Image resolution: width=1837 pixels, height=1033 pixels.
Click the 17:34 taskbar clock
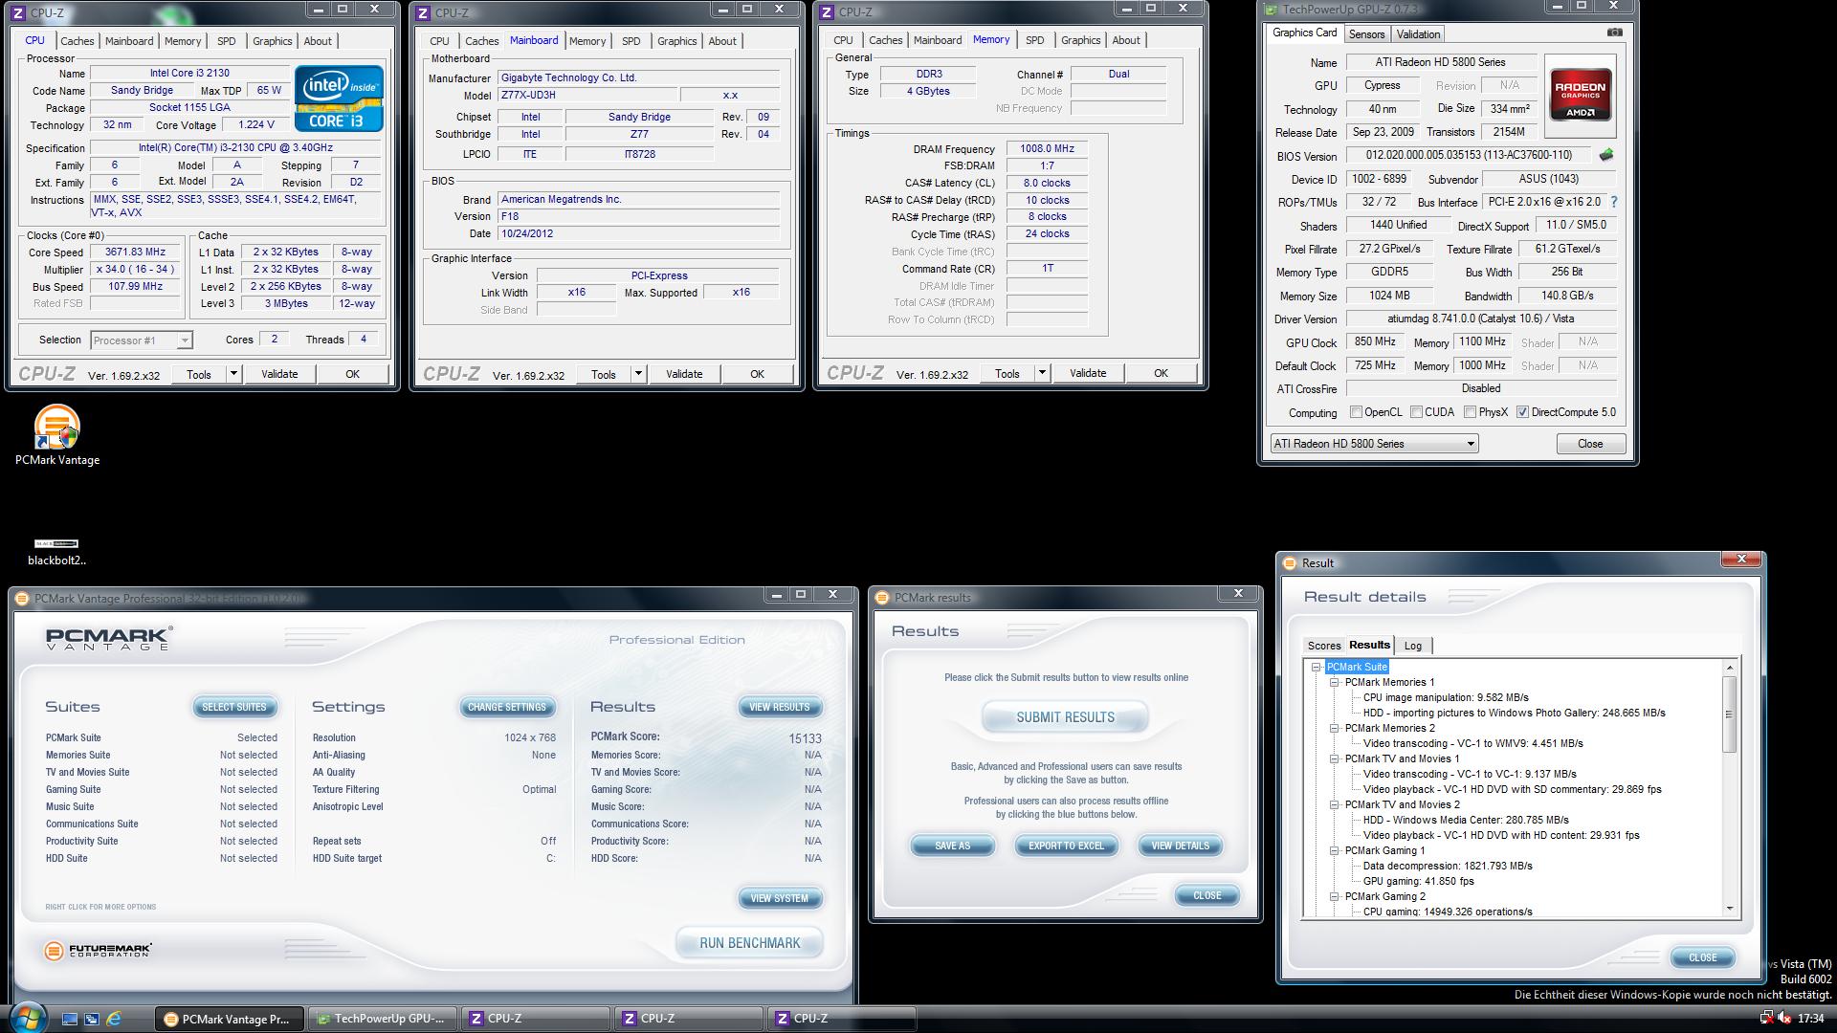[x=1810, y=1019]
